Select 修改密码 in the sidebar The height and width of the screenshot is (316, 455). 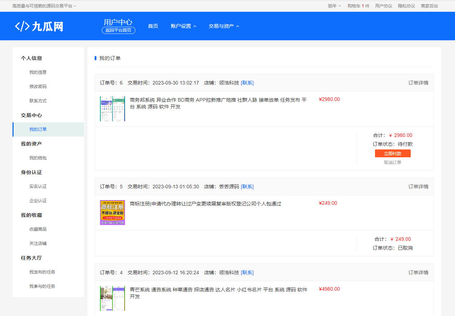(x=38, y=87)
